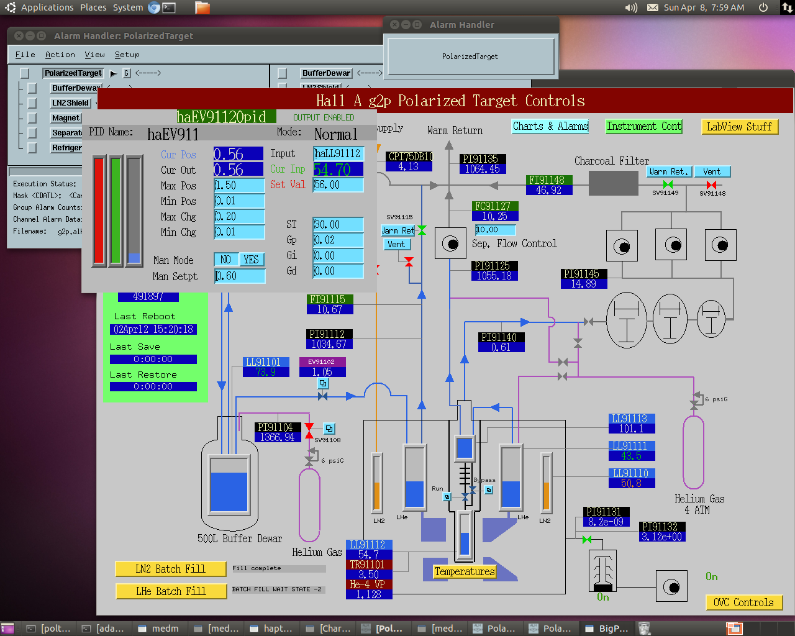This screenshot has width=795, height=636.
Task: Toggle the BufferDewar checkbox in right pane
Action: click(x=283, y=73)
